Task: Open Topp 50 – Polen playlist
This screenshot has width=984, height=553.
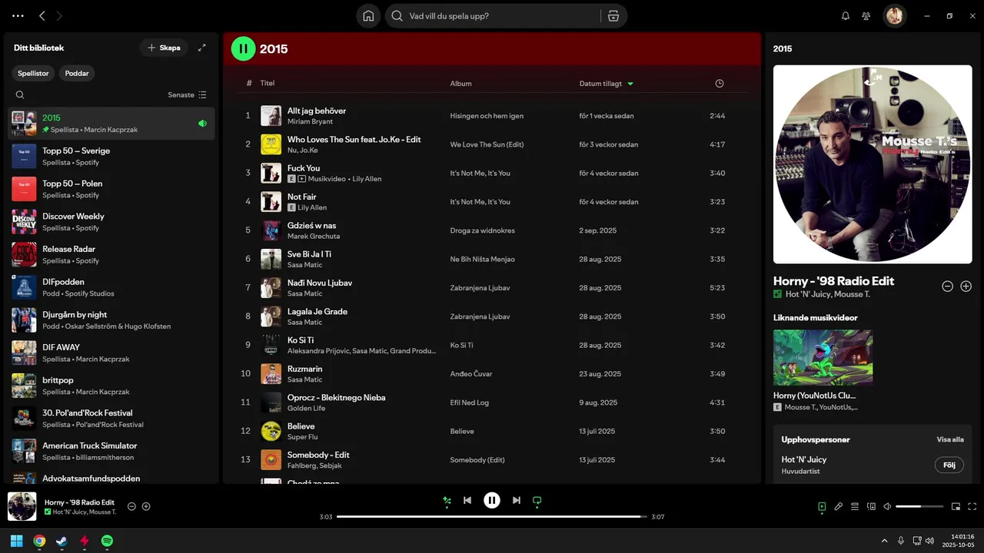Action: coord(111,189)
